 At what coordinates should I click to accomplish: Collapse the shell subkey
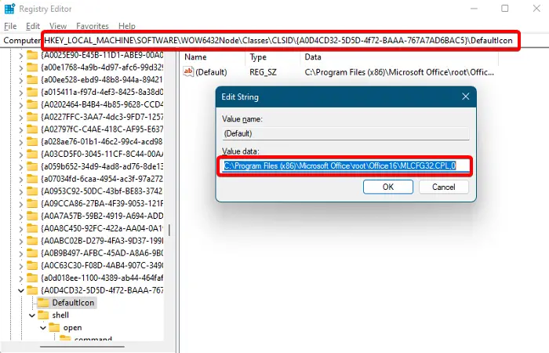[x=32, y=315]
